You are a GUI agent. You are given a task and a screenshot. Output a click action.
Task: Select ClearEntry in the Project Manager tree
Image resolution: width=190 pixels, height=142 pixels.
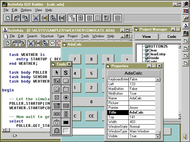(x=158, y=54)
